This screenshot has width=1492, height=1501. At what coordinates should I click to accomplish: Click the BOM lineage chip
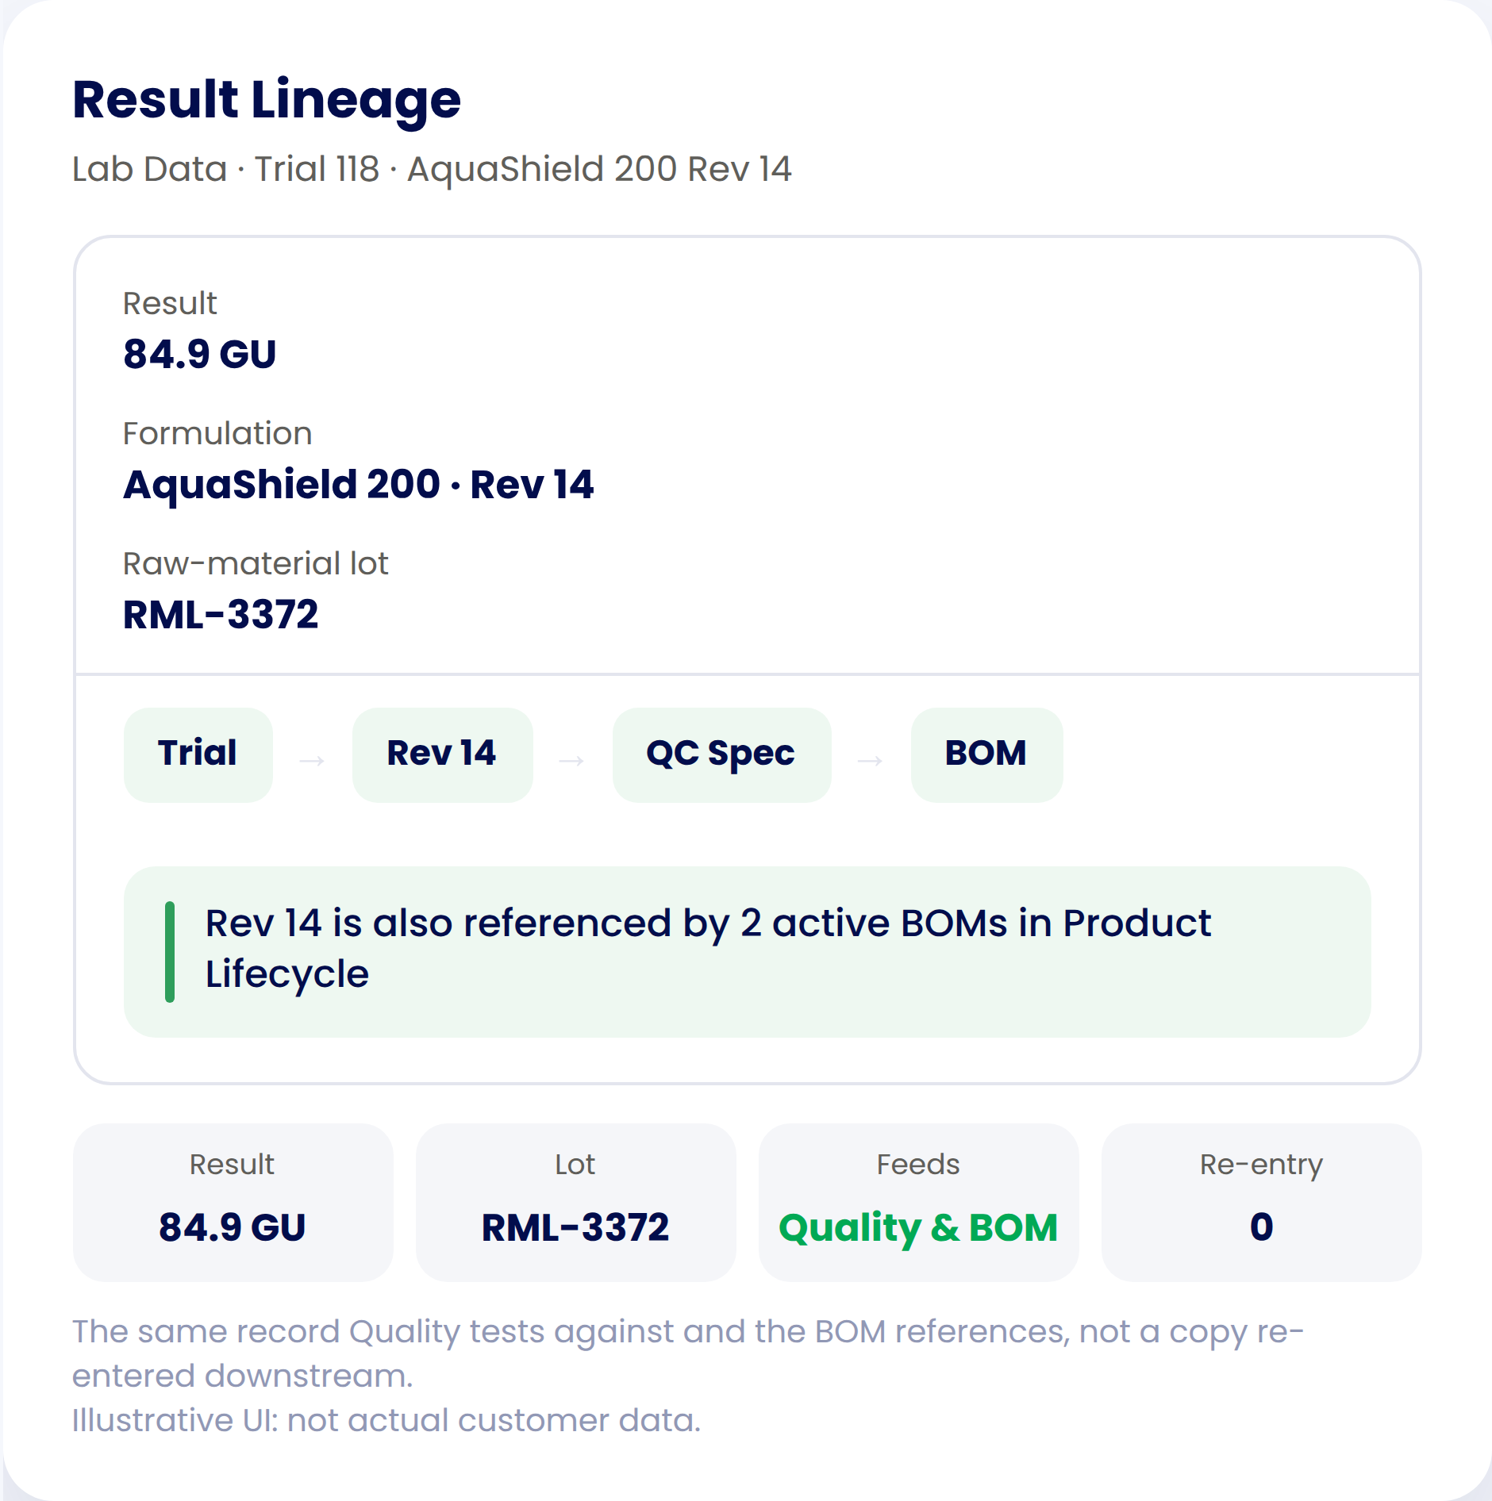click(986, 754)
